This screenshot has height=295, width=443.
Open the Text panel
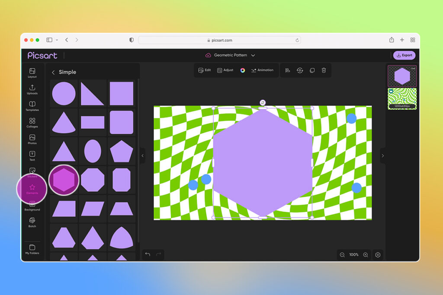click(32, 155)
